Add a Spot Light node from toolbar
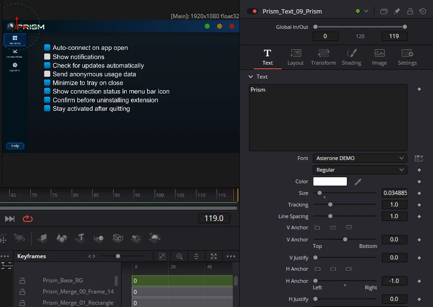This screenshot has width=433, height=307. pyautogui.click(x=136, y=238)
